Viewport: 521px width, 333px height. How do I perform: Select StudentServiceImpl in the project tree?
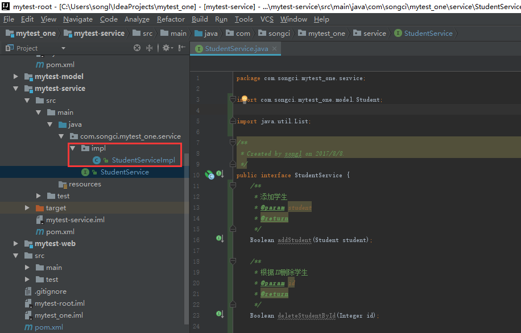143,160
